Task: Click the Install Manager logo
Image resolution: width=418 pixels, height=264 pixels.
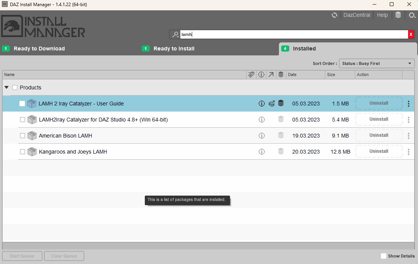Action: point(43,26)
